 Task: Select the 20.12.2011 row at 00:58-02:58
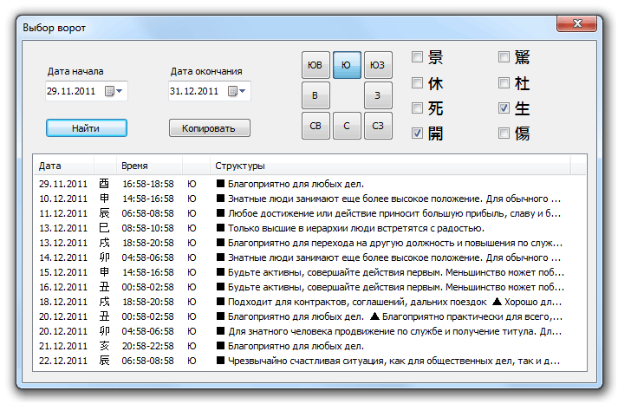pyautogui.click(x=309, y=317)
